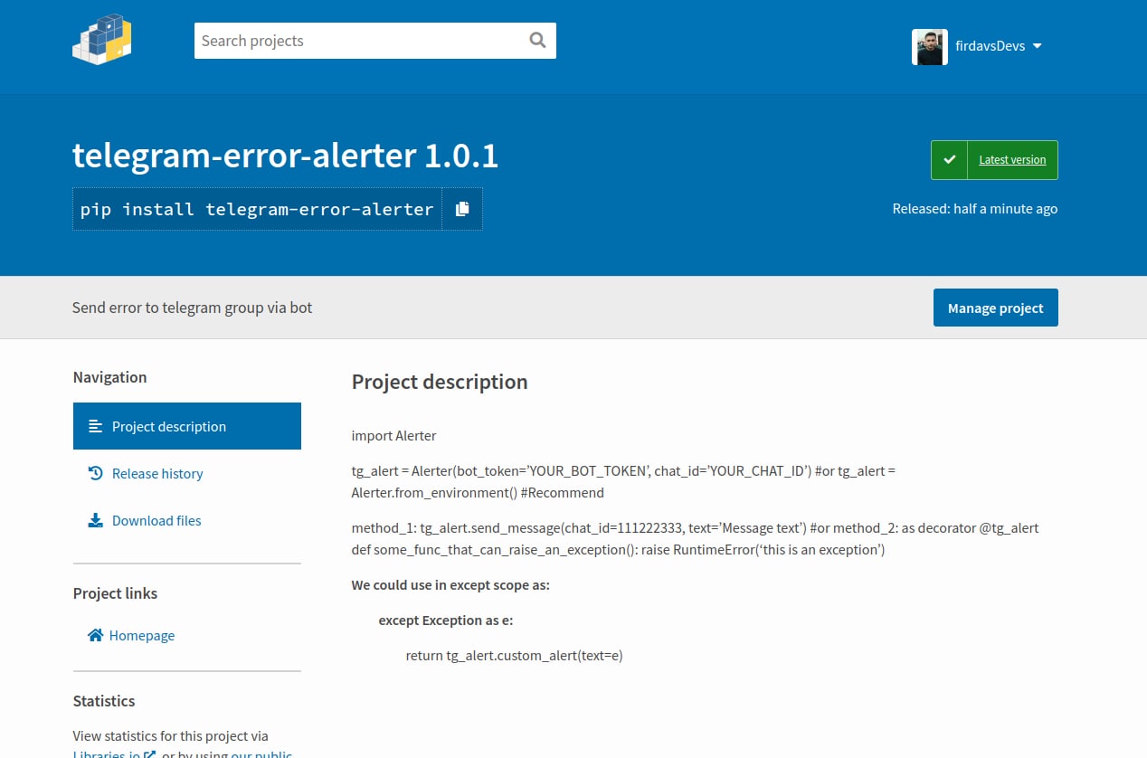Click 'return tg_alert.custom_alert(text=e)' line

[x=514, y=656]
